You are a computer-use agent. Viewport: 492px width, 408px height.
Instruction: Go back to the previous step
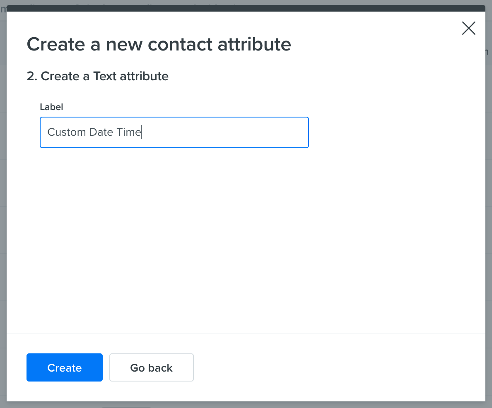pos(151,367)
